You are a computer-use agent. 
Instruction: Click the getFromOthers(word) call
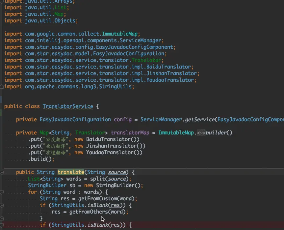97,212
